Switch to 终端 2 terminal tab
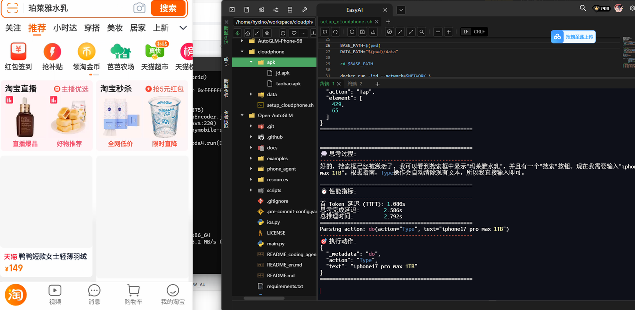The height and width of the screenshot is (310, 635). [355, 84]
